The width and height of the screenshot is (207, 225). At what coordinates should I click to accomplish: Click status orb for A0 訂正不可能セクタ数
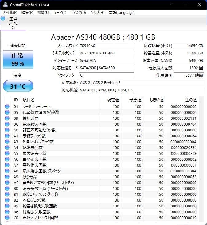(x=7, y=130)
